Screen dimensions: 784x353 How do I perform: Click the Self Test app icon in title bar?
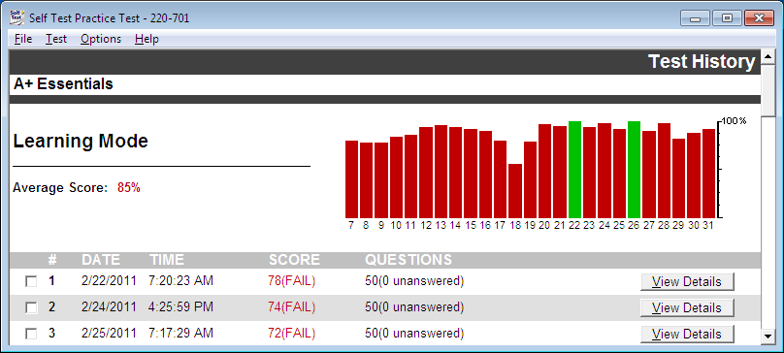coord(17,17)
